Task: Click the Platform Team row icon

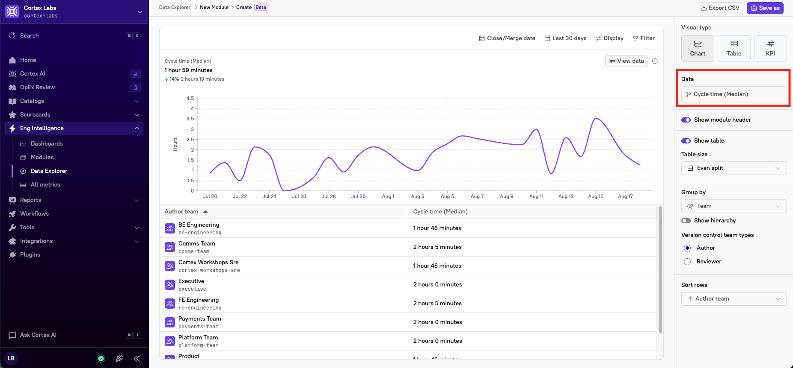Action: pyautogui.click(x=170, y=341)
